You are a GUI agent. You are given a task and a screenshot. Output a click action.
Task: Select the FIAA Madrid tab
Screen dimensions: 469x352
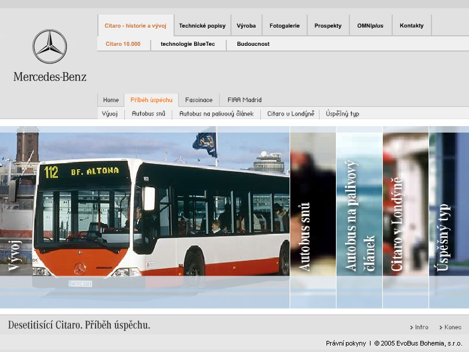244,100
